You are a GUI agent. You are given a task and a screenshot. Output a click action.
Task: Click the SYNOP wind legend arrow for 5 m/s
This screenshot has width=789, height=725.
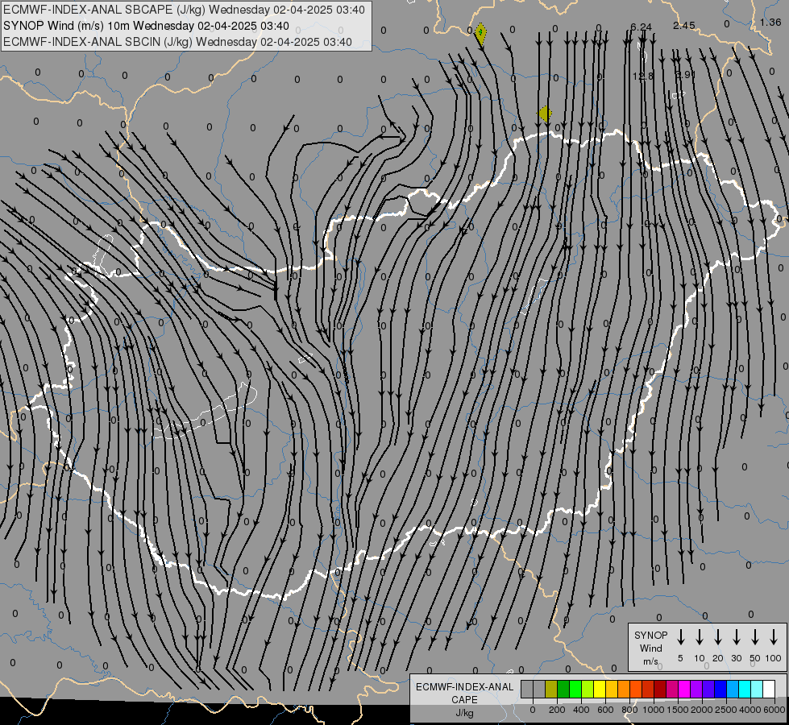click(680, 637)
